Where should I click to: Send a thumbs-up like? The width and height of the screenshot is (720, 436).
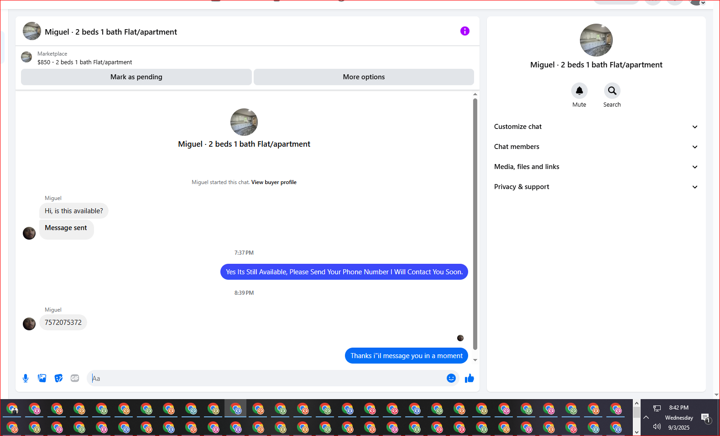pyautogui.click(x=470, y=378)
